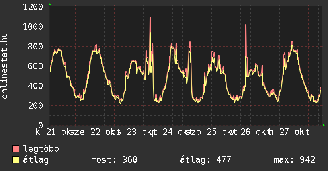The width and height of the screenshot is (328, 171).
Task: Click the red legtöbb legend swatch
Action: 16,149
